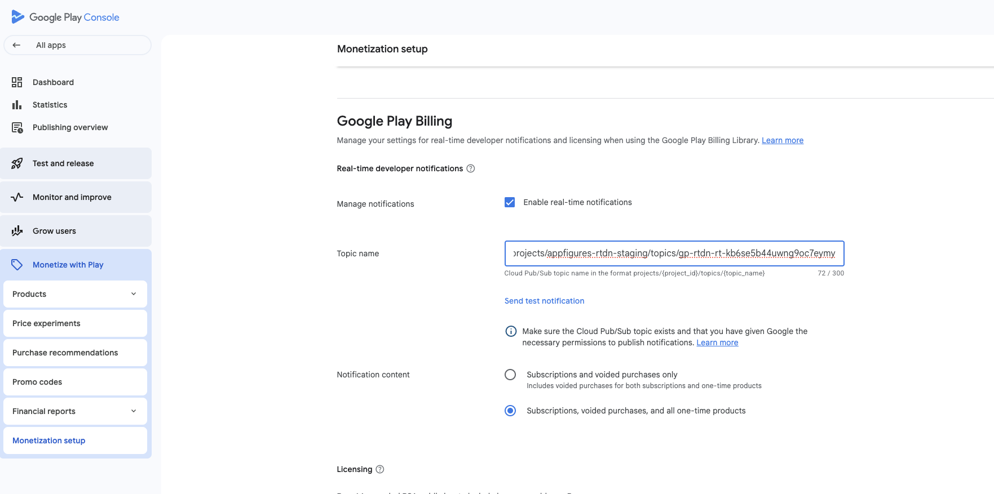Image resolution: width=994 pixels, height=494 pixels.
Task: Click the Google Play Billing heading
Action: (395, 121)
